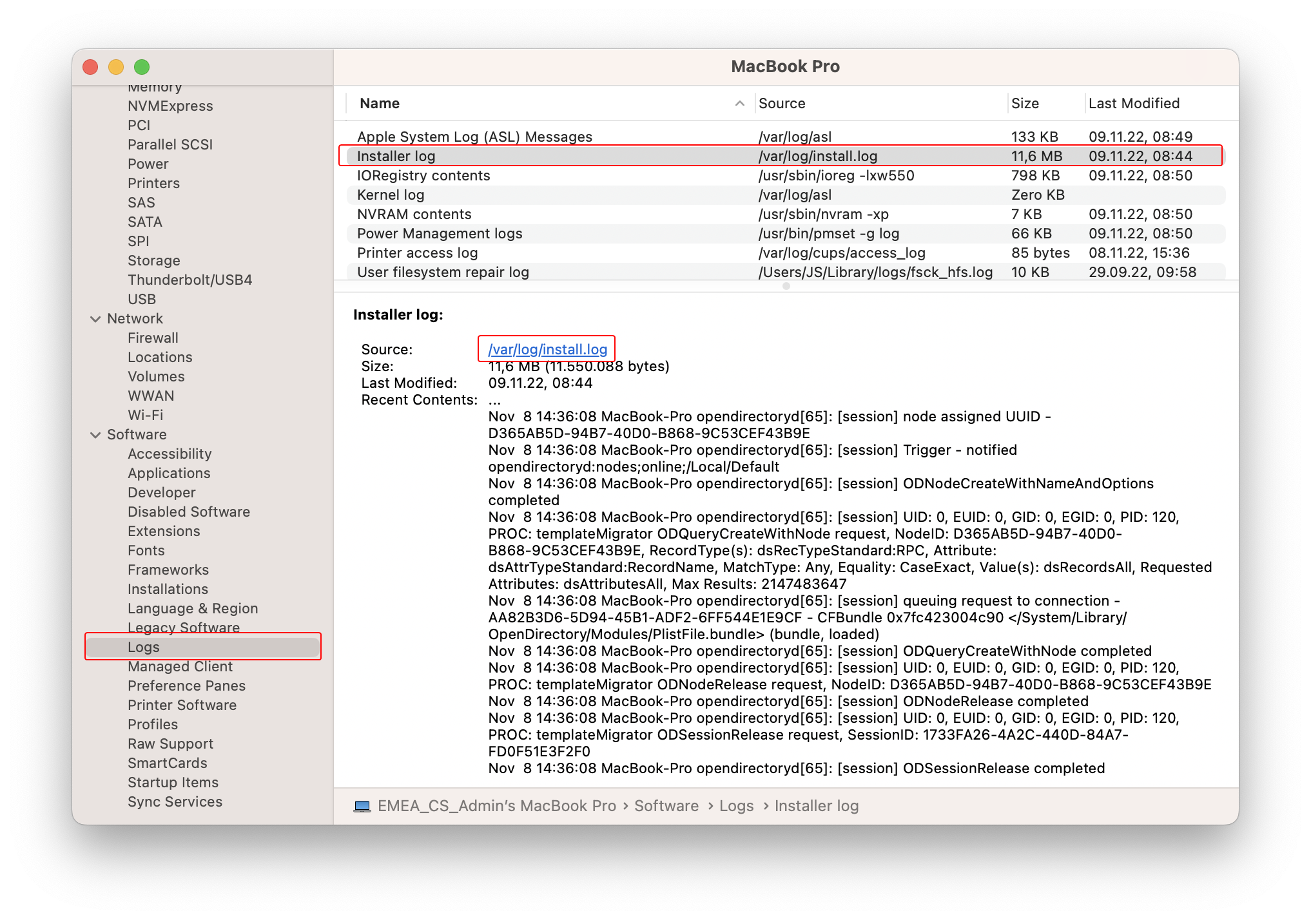
Task: Open the /var/log/install.log source link
Action: (x=547, y=349)
